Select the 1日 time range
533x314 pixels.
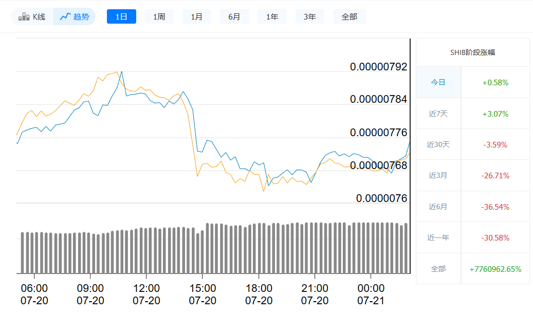[x=121, y=17]
